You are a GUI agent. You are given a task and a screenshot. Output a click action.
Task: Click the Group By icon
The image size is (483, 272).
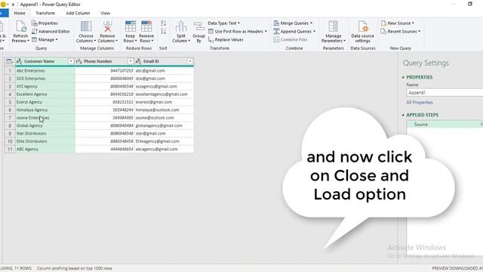pos(198,26)
